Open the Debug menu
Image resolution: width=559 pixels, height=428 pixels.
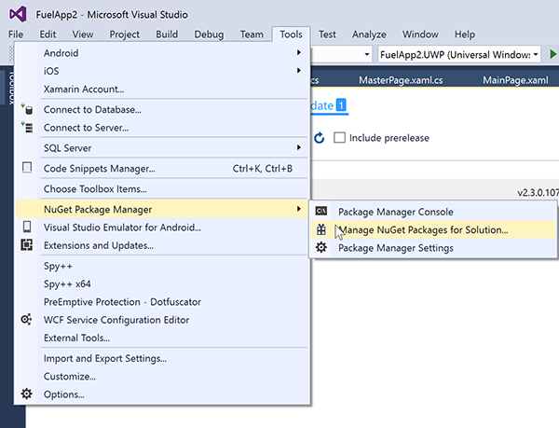click(209, 35)
